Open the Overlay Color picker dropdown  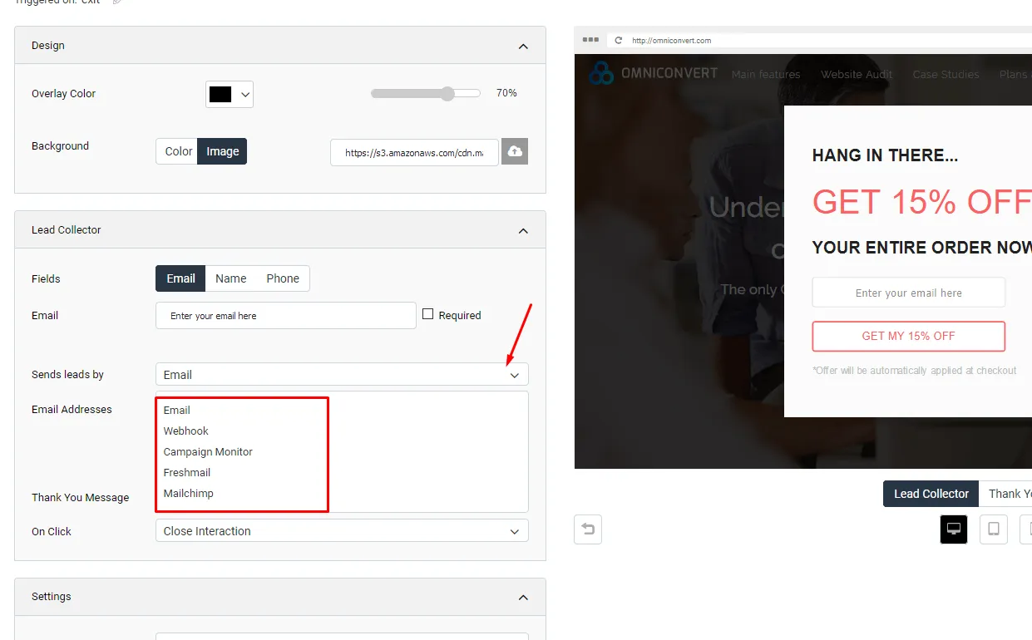[x=230, y=95]
